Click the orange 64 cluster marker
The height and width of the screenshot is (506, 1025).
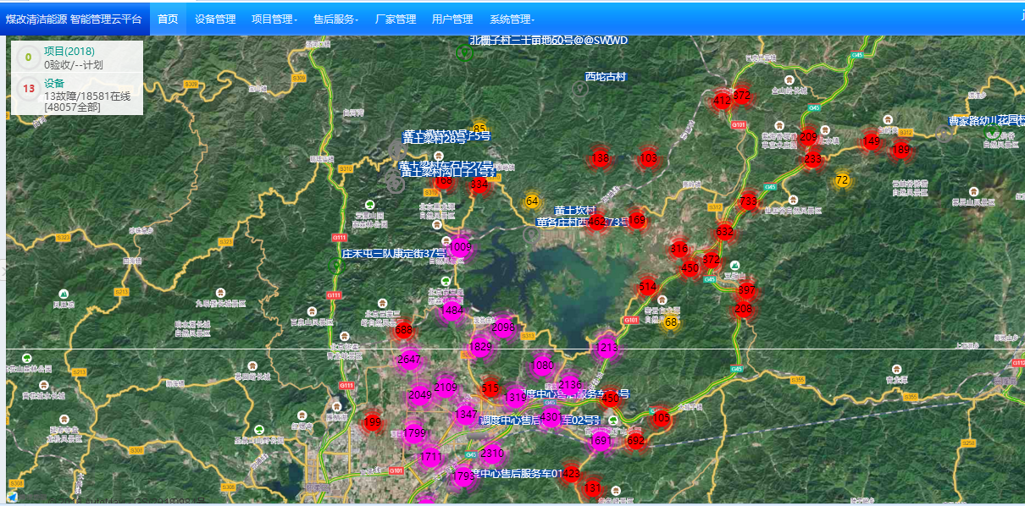click(532, 201)
